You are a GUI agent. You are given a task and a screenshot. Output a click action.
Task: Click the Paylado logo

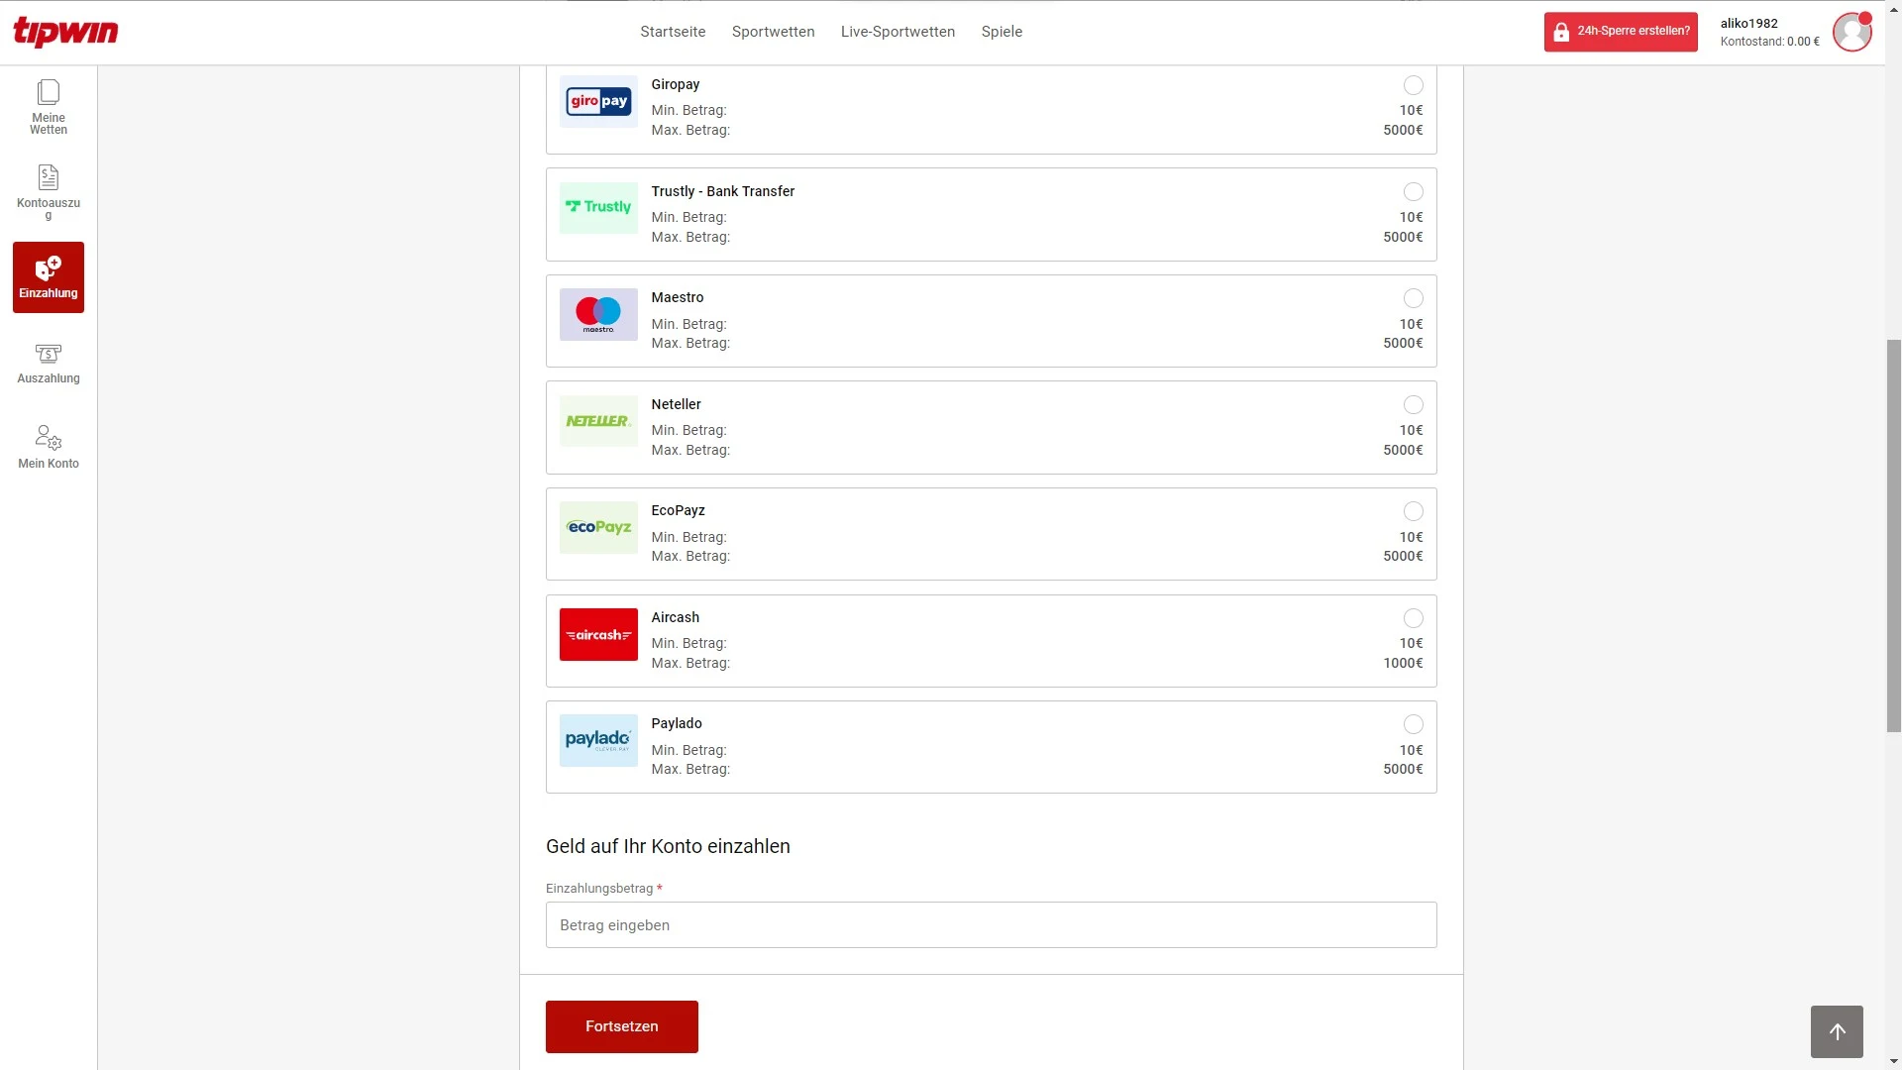point(598,740)
